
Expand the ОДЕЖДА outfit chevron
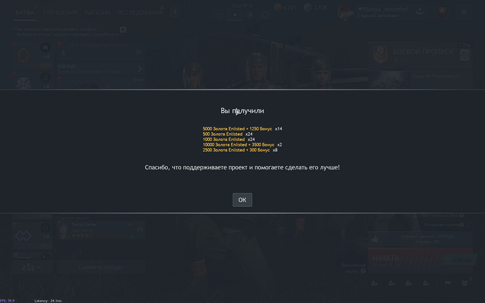[140, 69]
